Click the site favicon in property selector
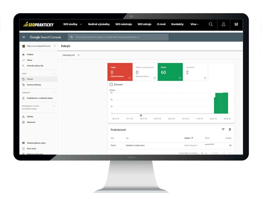The width and height of the screenshot is (262, 204). pos(24,46)
